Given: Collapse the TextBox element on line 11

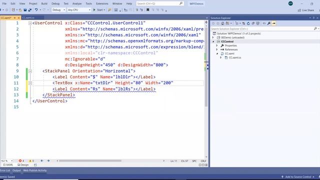Looking at the screenshot, I should pyautogui.click(x=30, y=83).
